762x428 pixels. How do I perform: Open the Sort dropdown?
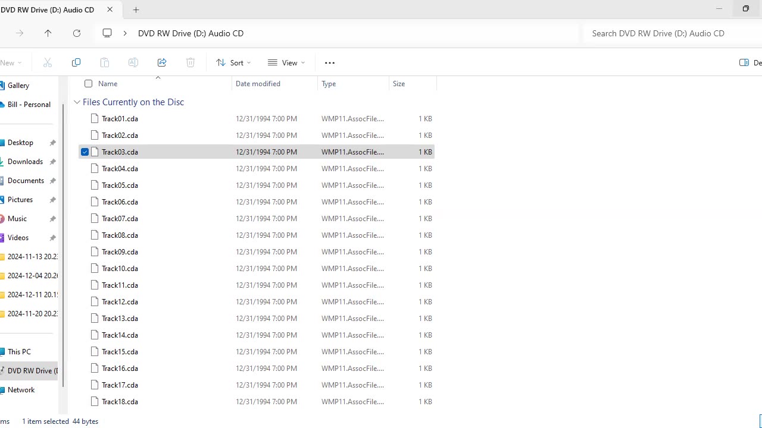233,62
